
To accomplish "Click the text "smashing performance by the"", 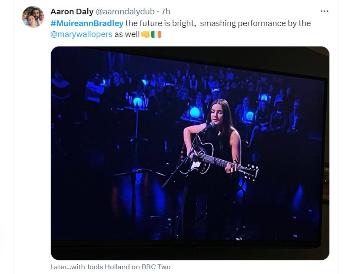I will pyautogui.click(x=255, y=23).
